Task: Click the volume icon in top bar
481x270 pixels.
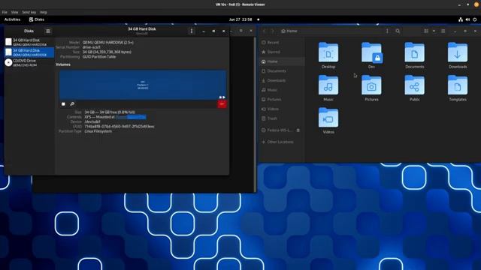Action: pos(467,19)
